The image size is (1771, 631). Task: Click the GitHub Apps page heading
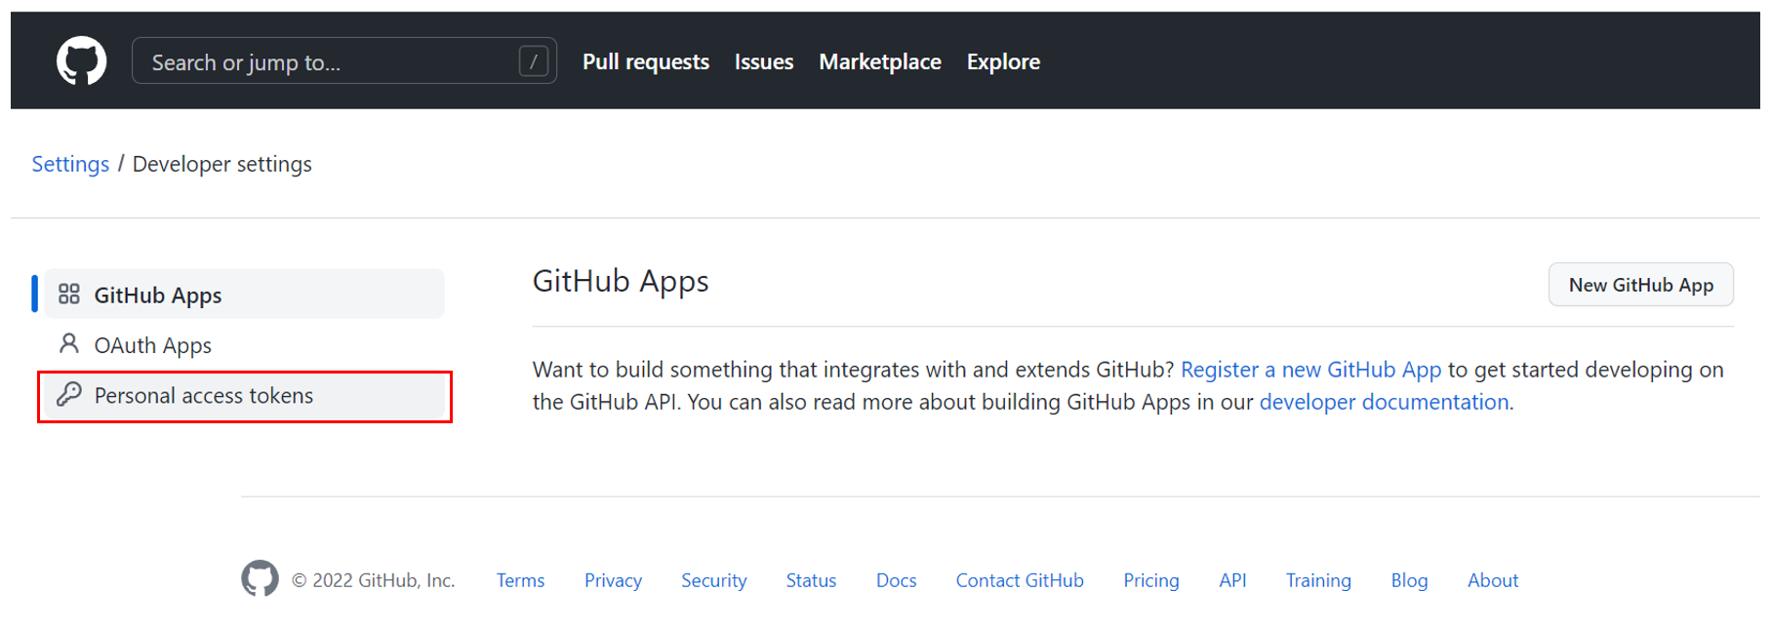621,281
